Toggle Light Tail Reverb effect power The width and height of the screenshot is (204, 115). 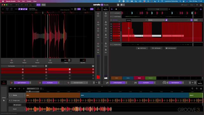point(11,83)
